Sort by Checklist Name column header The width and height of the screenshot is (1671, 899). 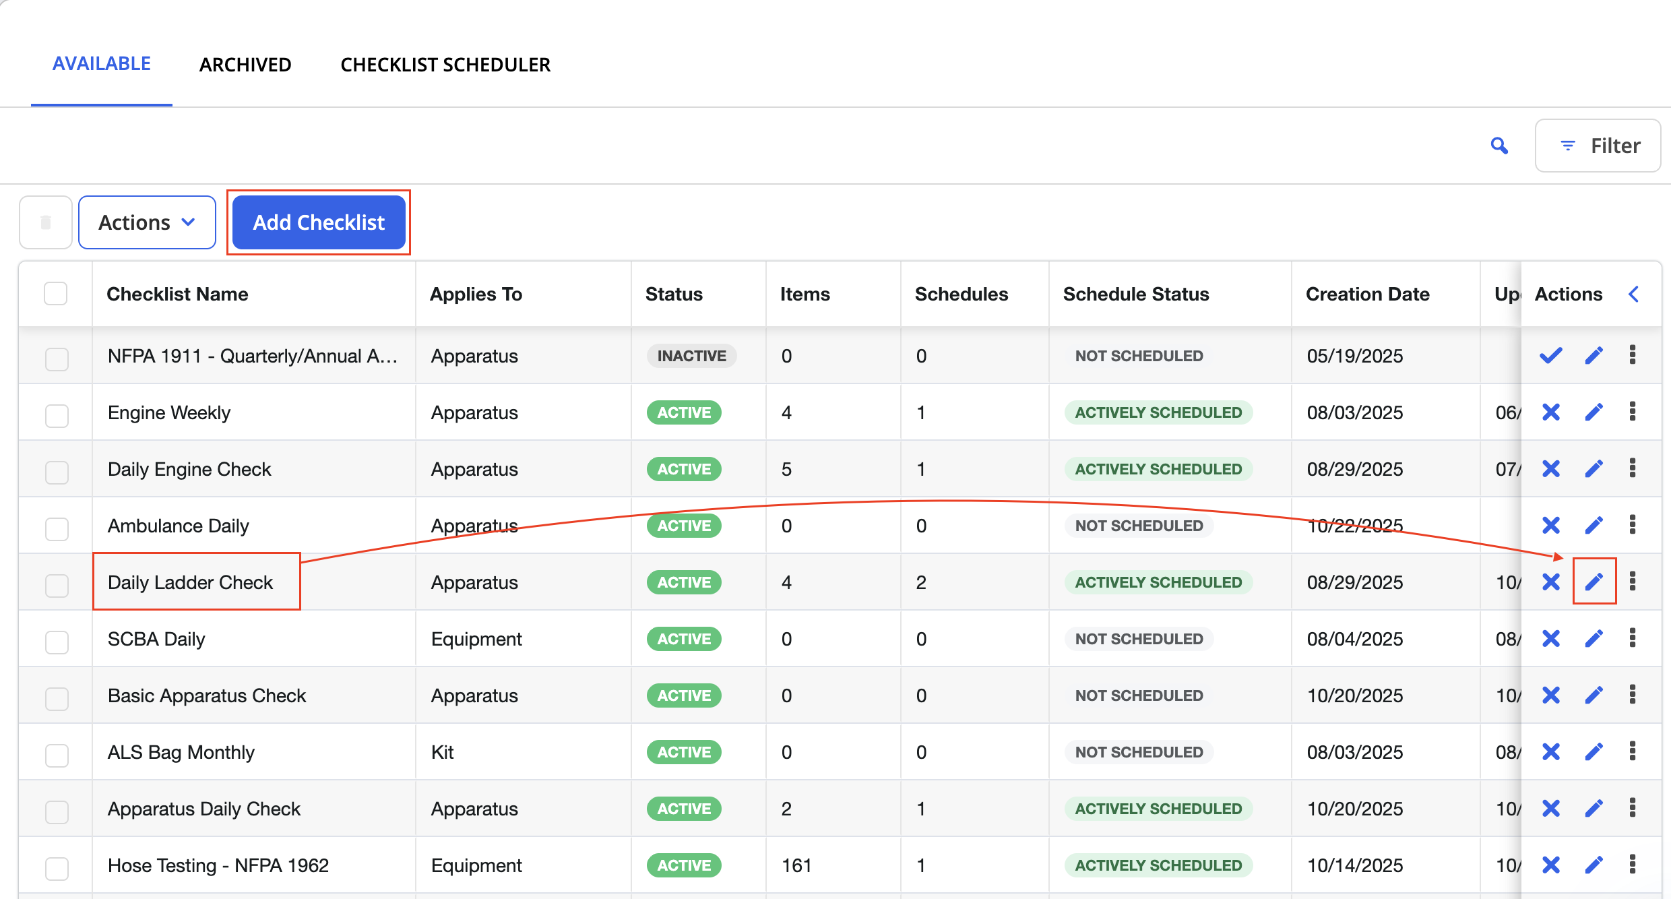click(177, 294)
